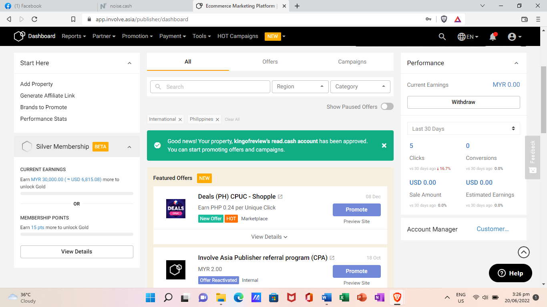Open the Region dropdown
This screenshot has width=547, height=307.
[300, 87]
